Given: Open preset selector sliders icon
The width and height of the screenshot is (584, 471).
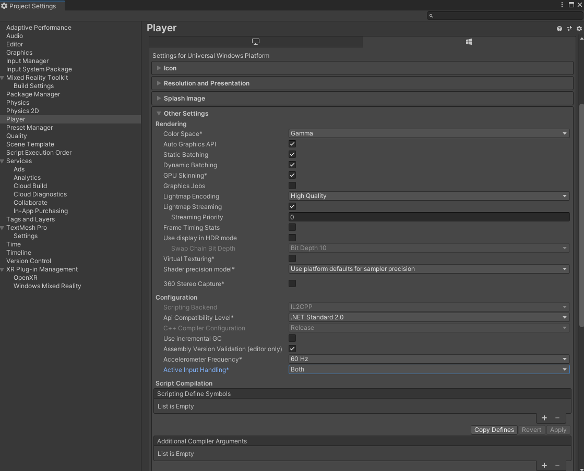Looking at the screenshot, I should 569,29.
